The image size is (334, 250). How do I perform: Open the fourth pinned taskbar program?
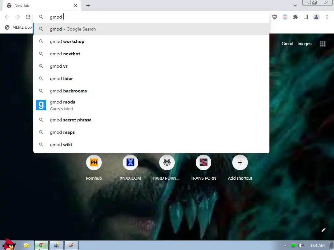coord(71,245)
